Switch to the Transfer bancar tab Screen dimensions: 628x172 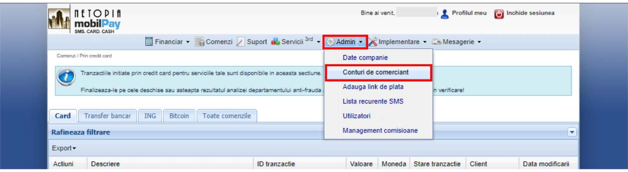(107, 116)
